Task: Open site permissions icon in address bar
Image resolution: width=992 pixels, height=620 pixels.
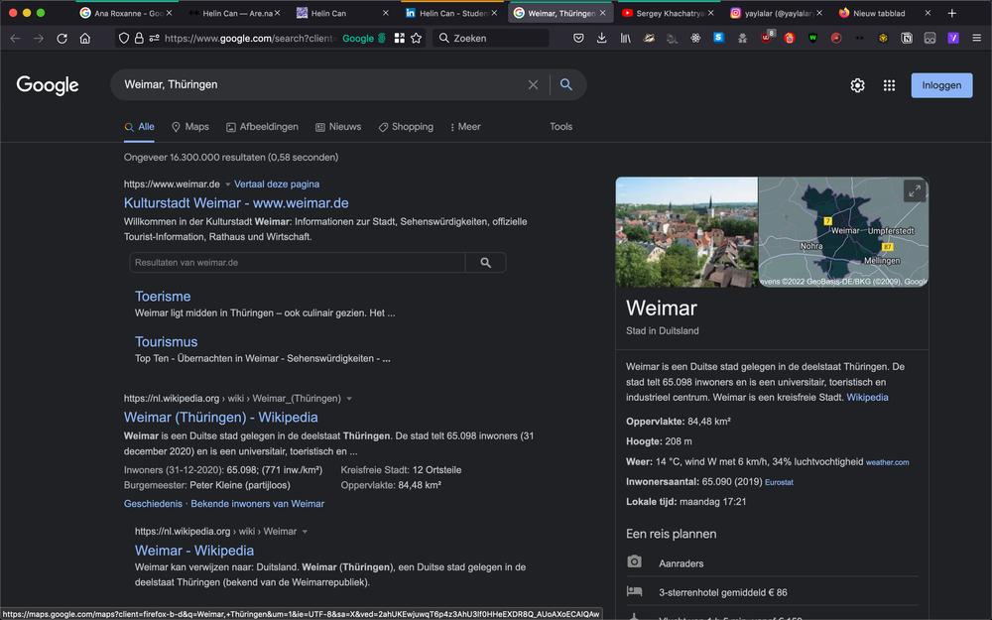Action: tap(155, 39)
